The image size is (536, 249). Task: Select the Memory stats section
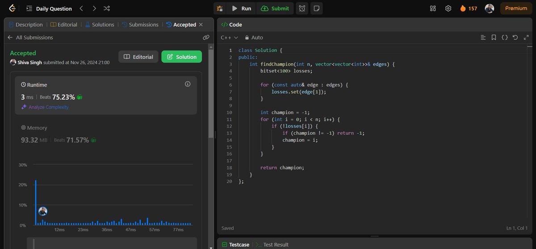59,134
